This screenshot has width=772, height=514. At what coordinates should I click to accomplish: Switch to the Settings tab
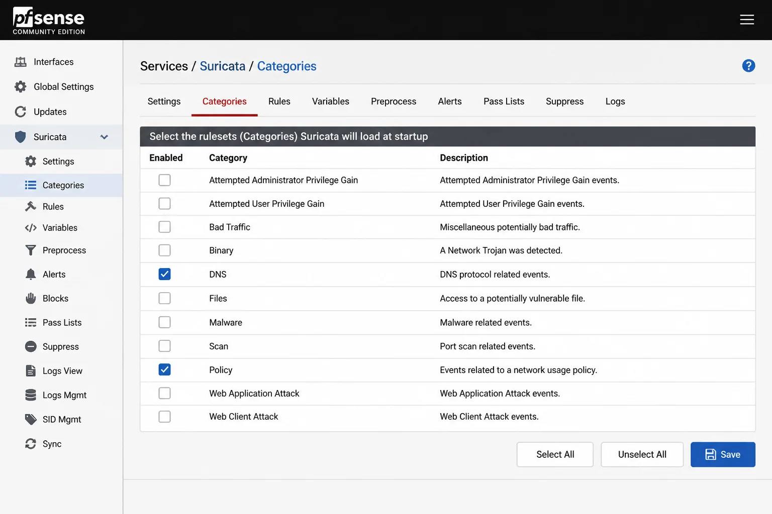point(164,101)
